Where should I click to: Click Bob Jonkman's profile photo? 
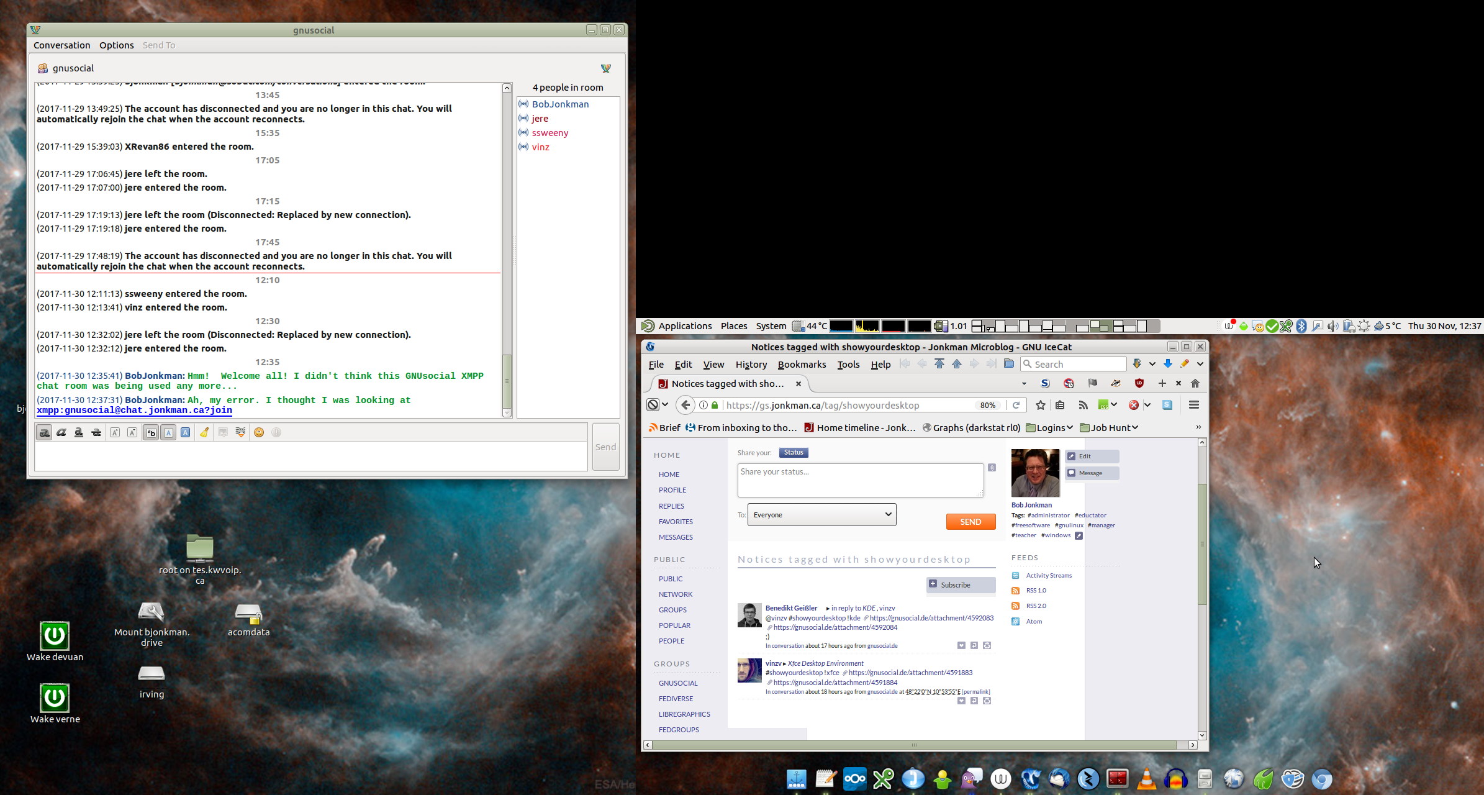[x=1035, y=473]
